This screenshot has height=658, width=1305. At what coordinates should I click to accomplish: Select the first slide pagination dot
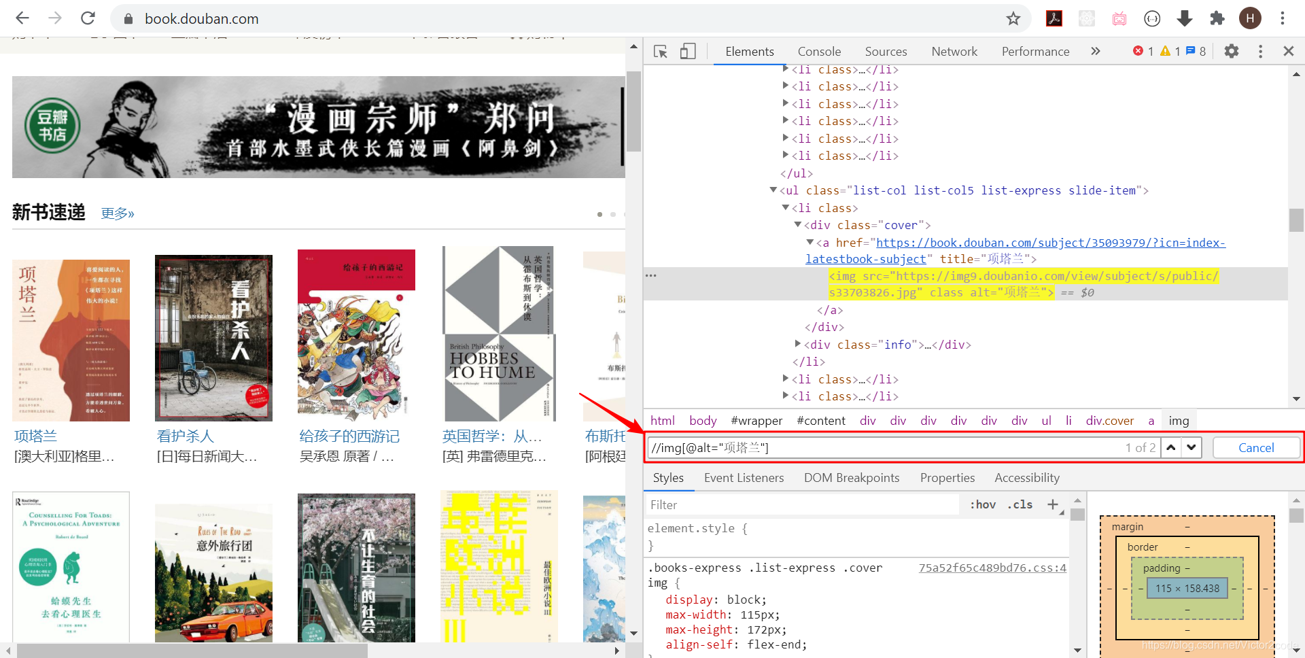pos(599,214)
